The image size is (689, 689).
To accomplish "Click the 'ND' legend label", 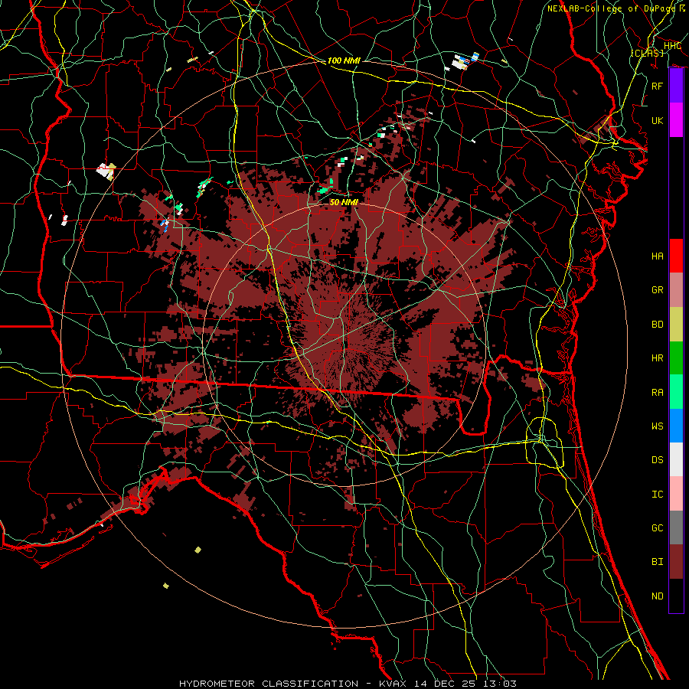I will 658,596.
